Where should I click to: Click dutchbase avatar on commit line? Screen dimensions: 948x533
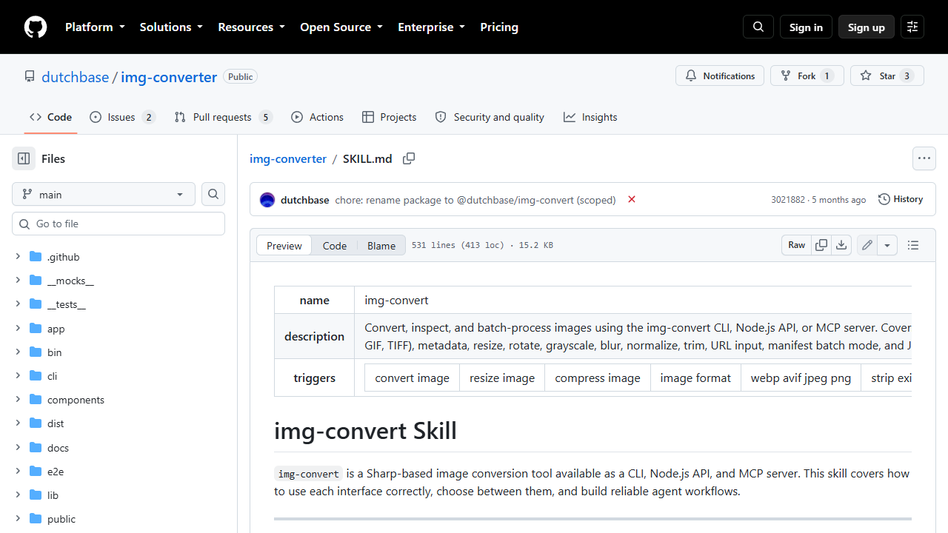point(267,200)
